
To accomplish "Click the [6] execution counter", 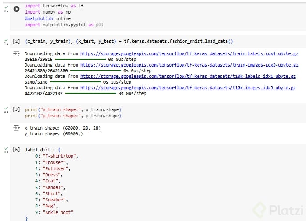I will 17,150.
